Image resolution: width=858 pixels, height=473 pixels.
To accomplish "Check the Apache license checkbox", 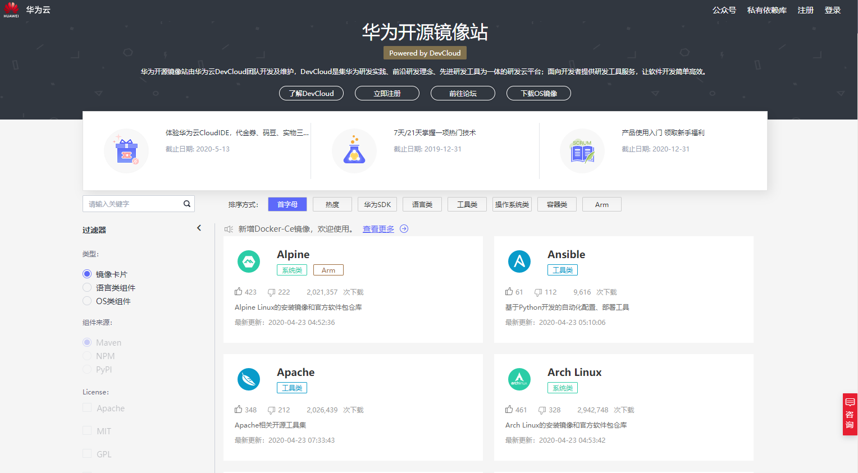I will (x=87, y=407).
